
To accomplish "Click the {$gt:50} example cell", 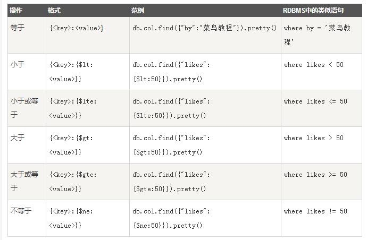I will pos(205,145).
